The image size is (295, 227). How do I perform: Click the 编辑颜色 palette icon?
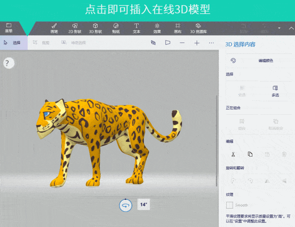click(x=233, y=60)
